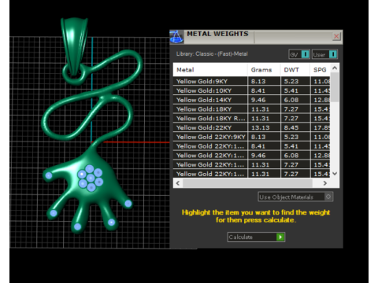378x283 pixels.
Task: Click the 9.46 grams for Yellow Gold:14KY
Action: pos(258,100)
